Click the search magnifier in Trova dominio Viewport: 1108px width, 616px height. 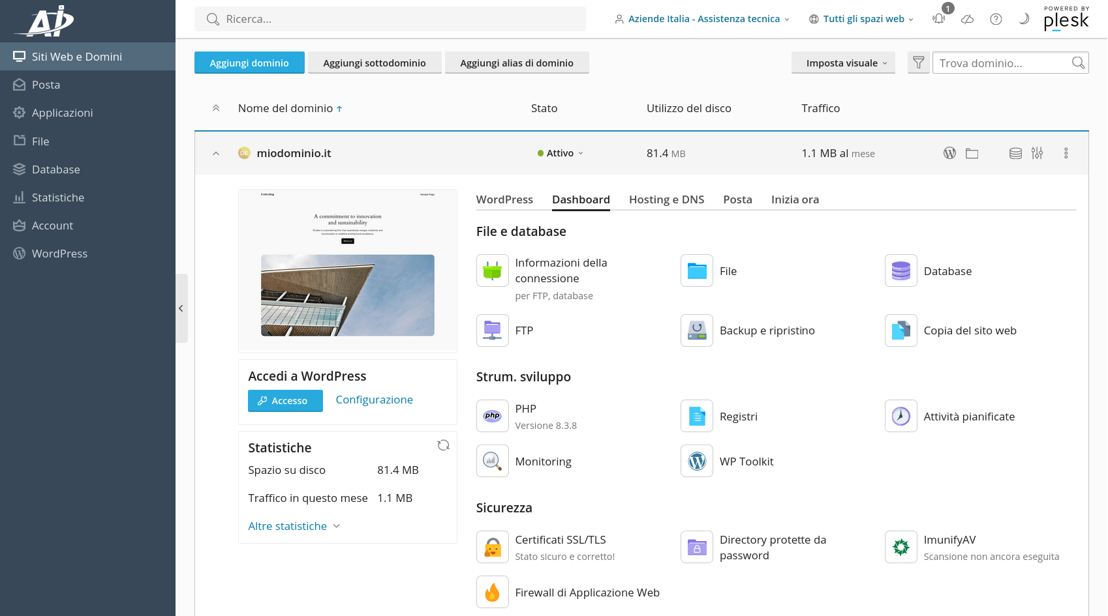[x=1078, y=63]
